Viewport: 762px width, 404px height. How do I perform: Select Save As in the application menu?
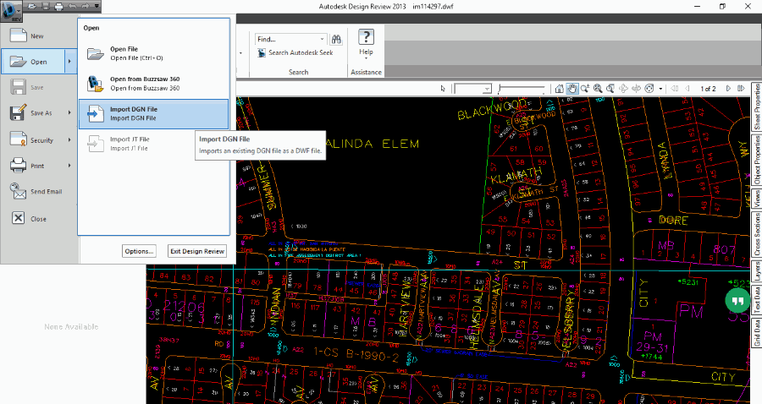(32, 113)
